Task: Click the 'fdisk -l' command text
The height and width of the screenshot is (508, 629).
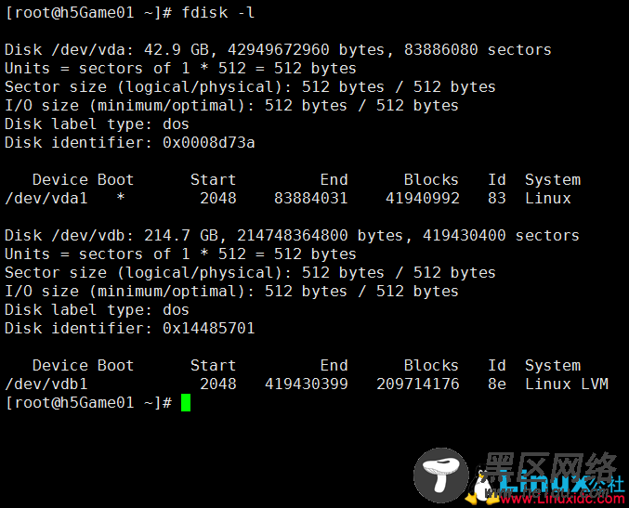Action: pyautogui.click(x=217, y=13)
